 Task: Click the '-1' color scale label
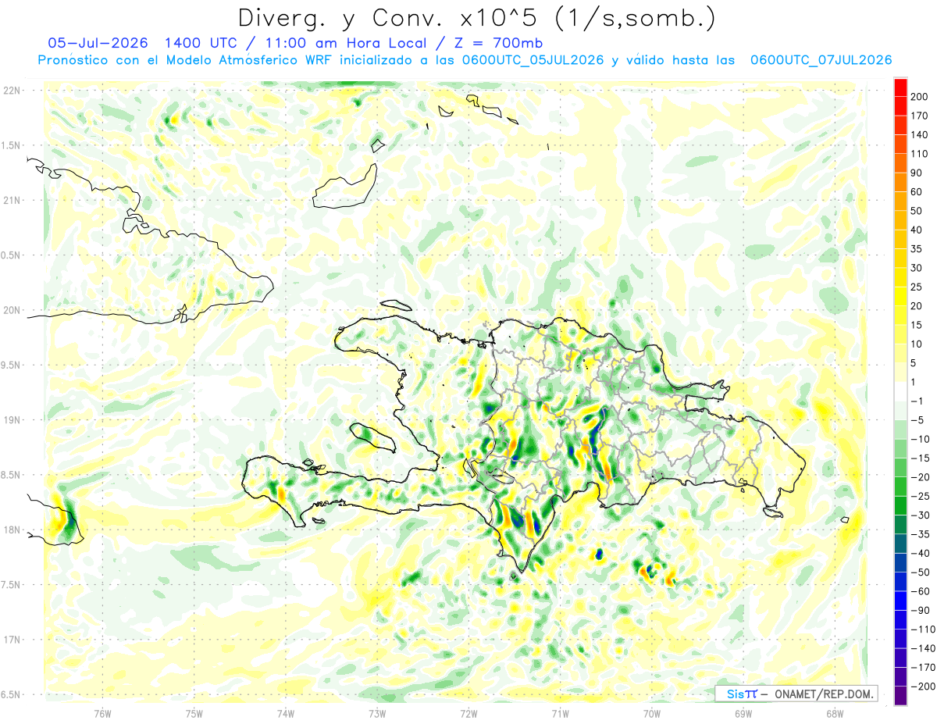pyautogui.click(x=917, y=401)
